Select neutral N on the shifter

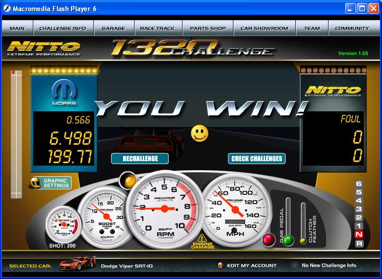[x=359, y=235]
